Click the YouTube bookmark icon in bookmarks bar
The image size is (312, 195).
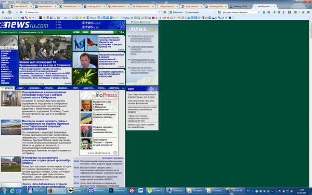click(x=23, y=18)
